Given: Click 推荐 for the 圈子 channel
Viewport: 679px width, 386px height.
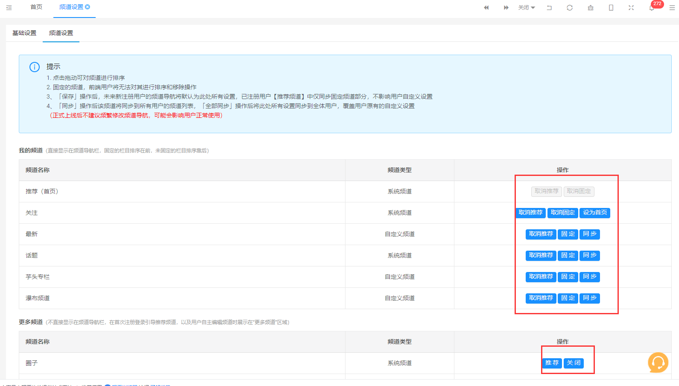Looking at the screenshot, I should click(552, 363).
